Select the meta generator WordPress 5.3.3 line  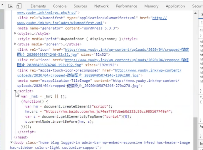point(68,28)
